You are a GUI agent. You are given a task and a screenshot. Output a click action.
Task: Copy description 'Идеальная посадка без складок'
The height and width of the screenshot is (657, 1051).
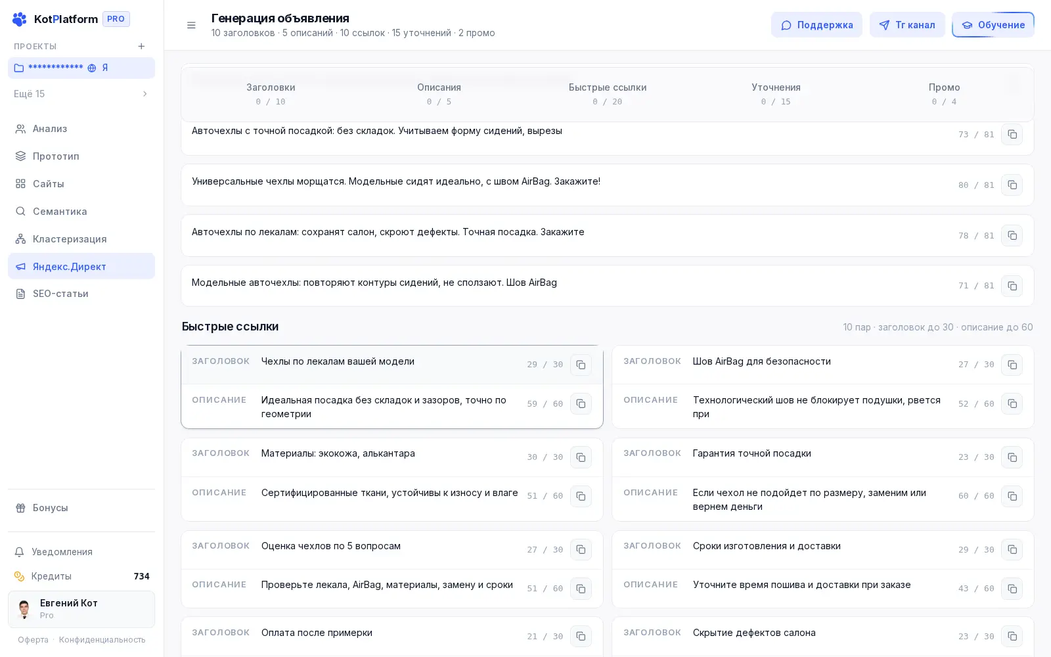coord(581,403)
